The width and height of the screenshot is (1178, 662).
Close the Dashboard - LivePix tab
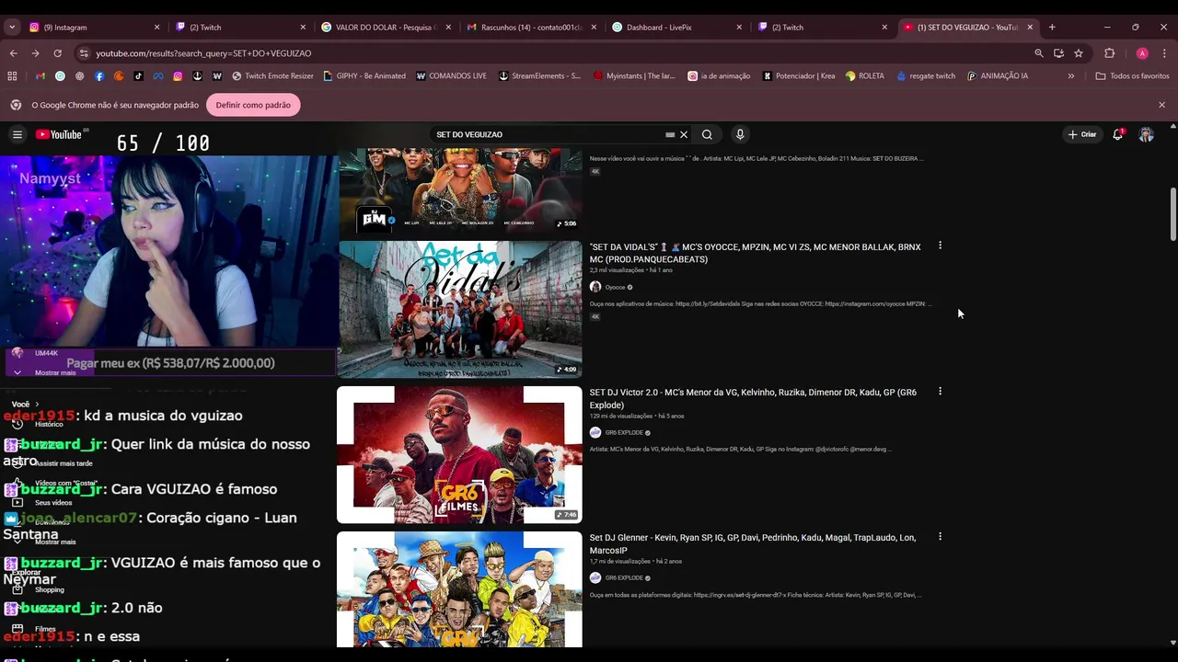tap(739, 28)
